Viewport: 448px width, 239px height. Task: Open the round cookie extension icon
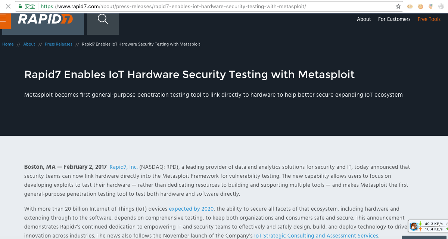click(x=420, y=6)
